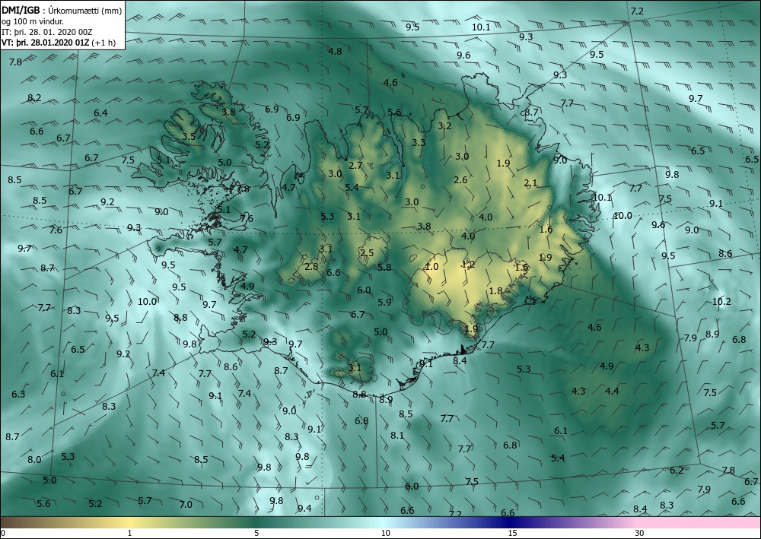Screen dimensions: 761x539
Task: Click the map value 5.8
Action: pos(384,267)
